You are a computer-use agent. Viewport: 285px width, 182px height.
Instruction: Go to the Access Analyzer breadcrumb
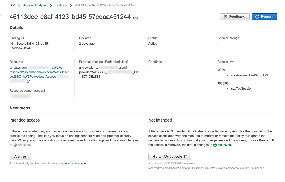(x=35, y=5)
